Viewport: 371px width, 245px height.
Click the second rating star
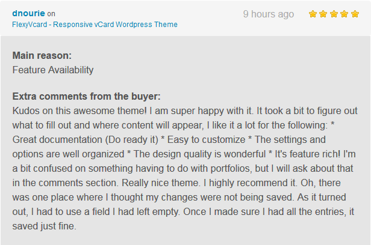[x=323, y=14]
